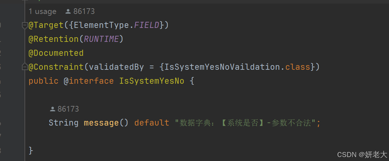Click the message() method name
The width and height of the screenshot is (389, 161).
(101, 123)
